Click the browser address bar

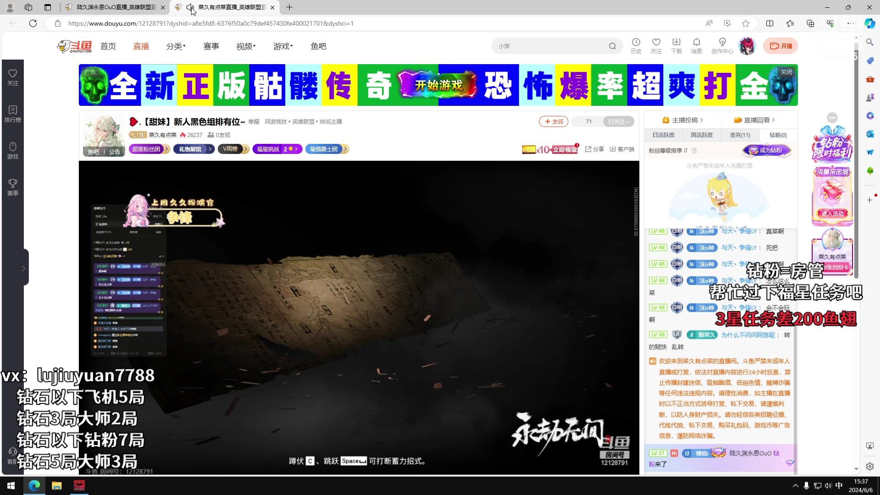tap(380, 23)
